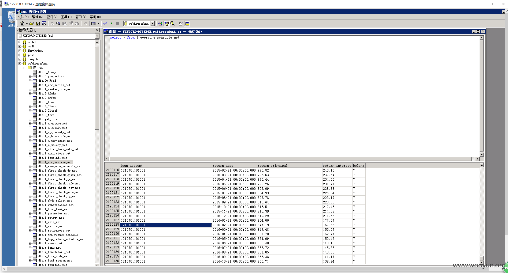Click the Cancel Execution stop icon

(x=117, y=24)
